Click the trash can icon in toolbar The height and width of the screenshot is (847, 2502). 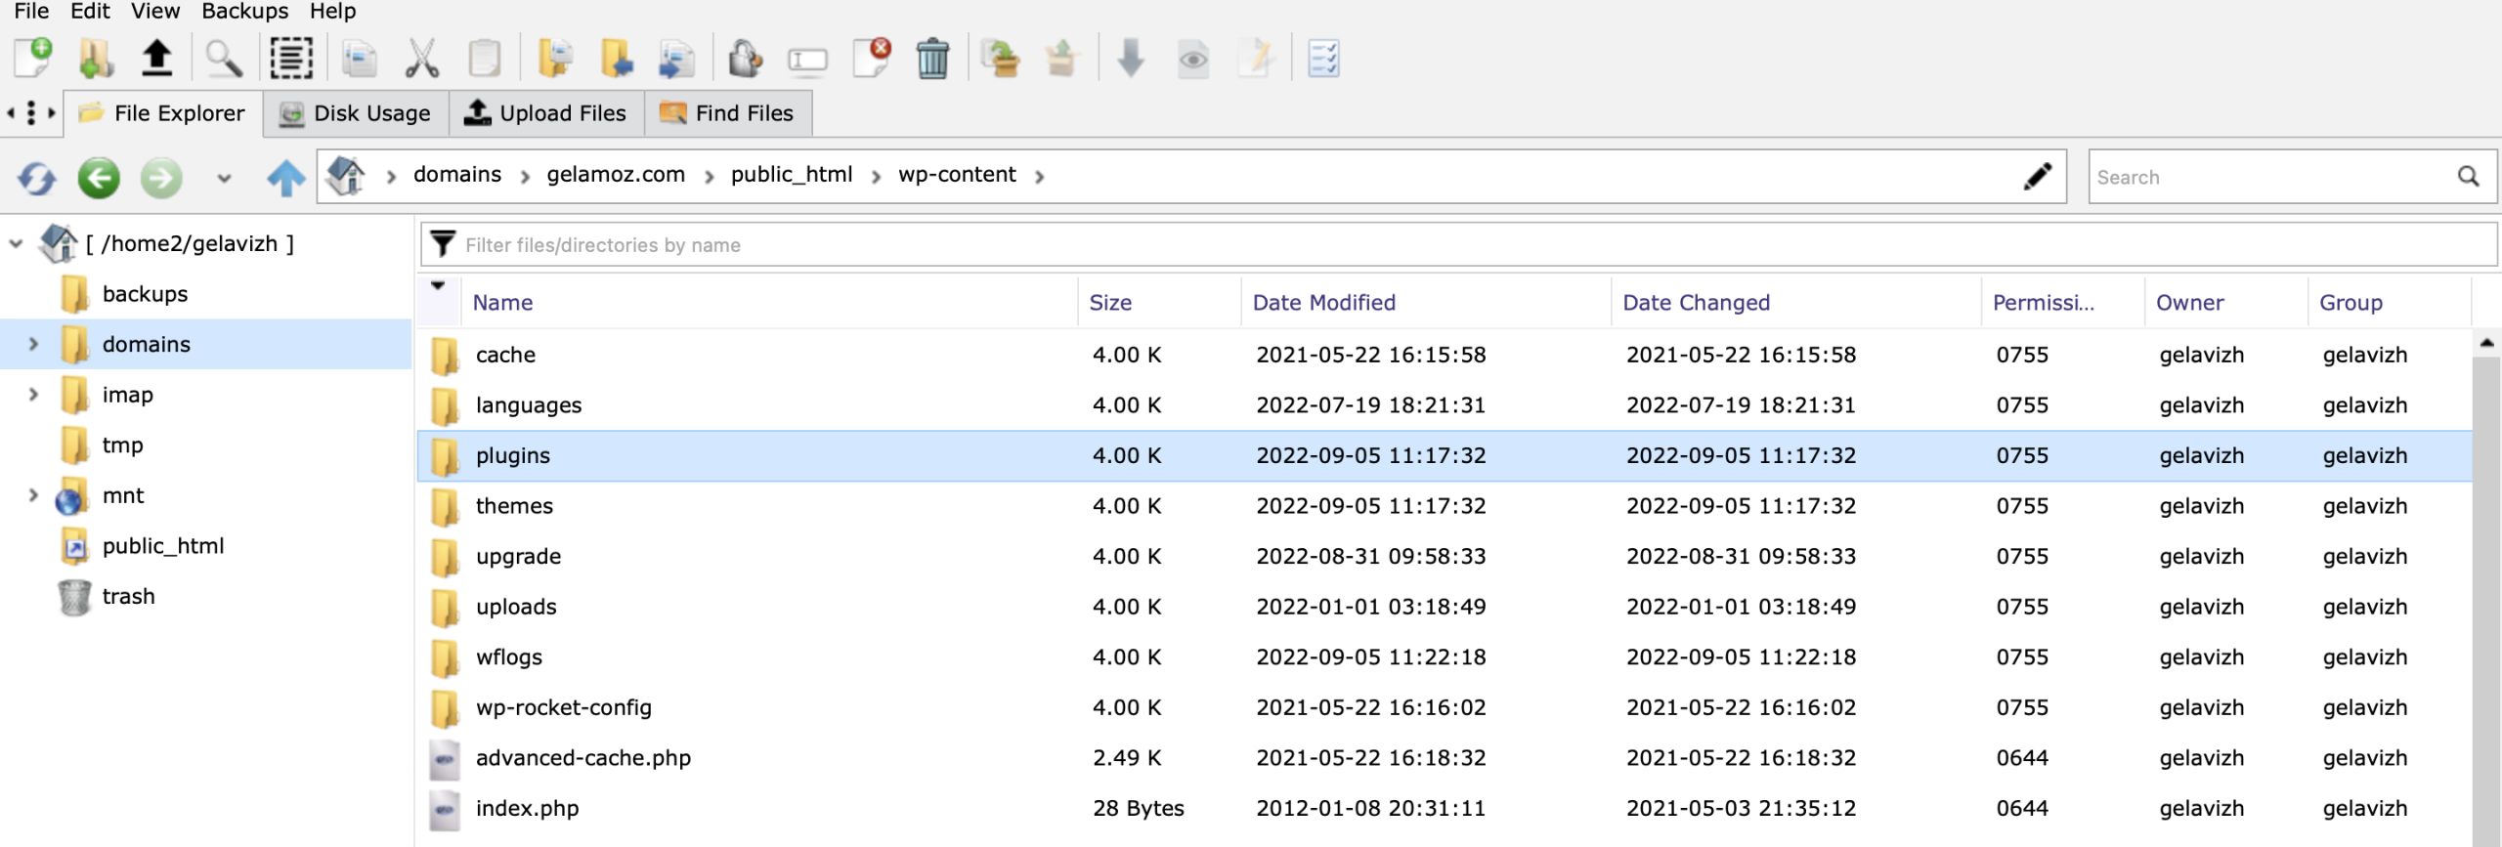[933, 58]
